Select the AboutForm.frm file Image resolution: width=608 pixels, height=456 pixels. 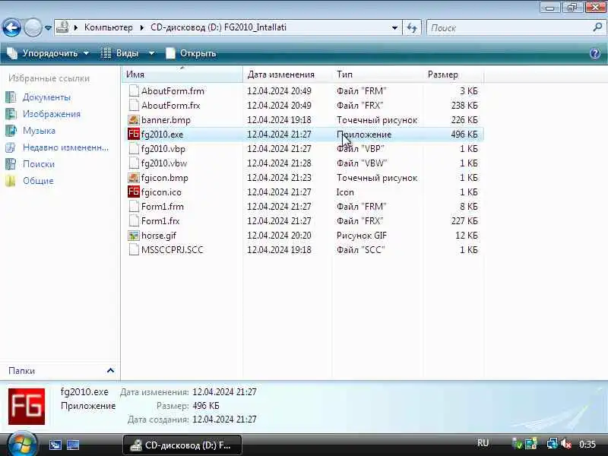tap(173, 90)
